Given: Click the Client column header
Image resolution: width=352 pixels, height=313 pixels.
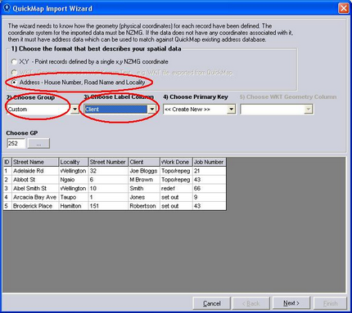Looking at the screenshot, I should 143,162.
